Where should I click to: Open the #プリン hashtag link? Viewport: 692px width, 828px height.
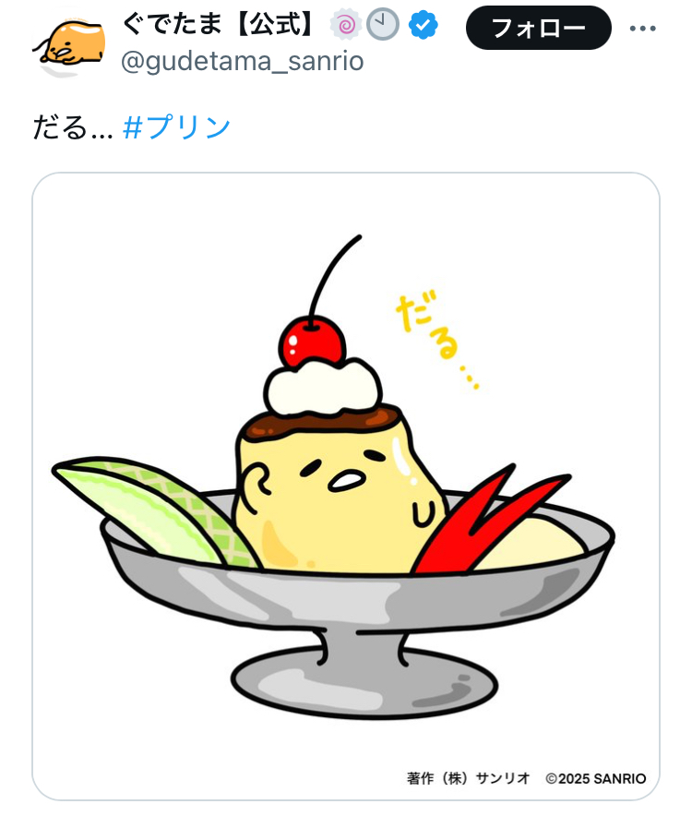pyautogui.click(x=177, y=126)
